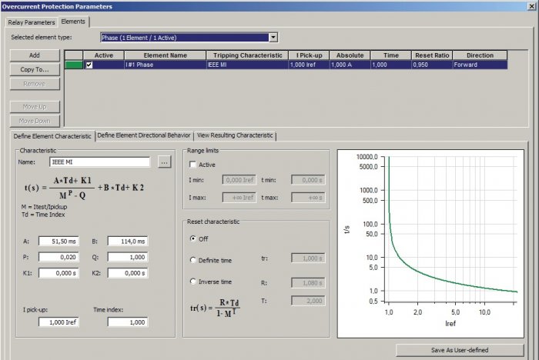Click the characteristic Name field
The image size is (539, 360).
coord(99,162)
